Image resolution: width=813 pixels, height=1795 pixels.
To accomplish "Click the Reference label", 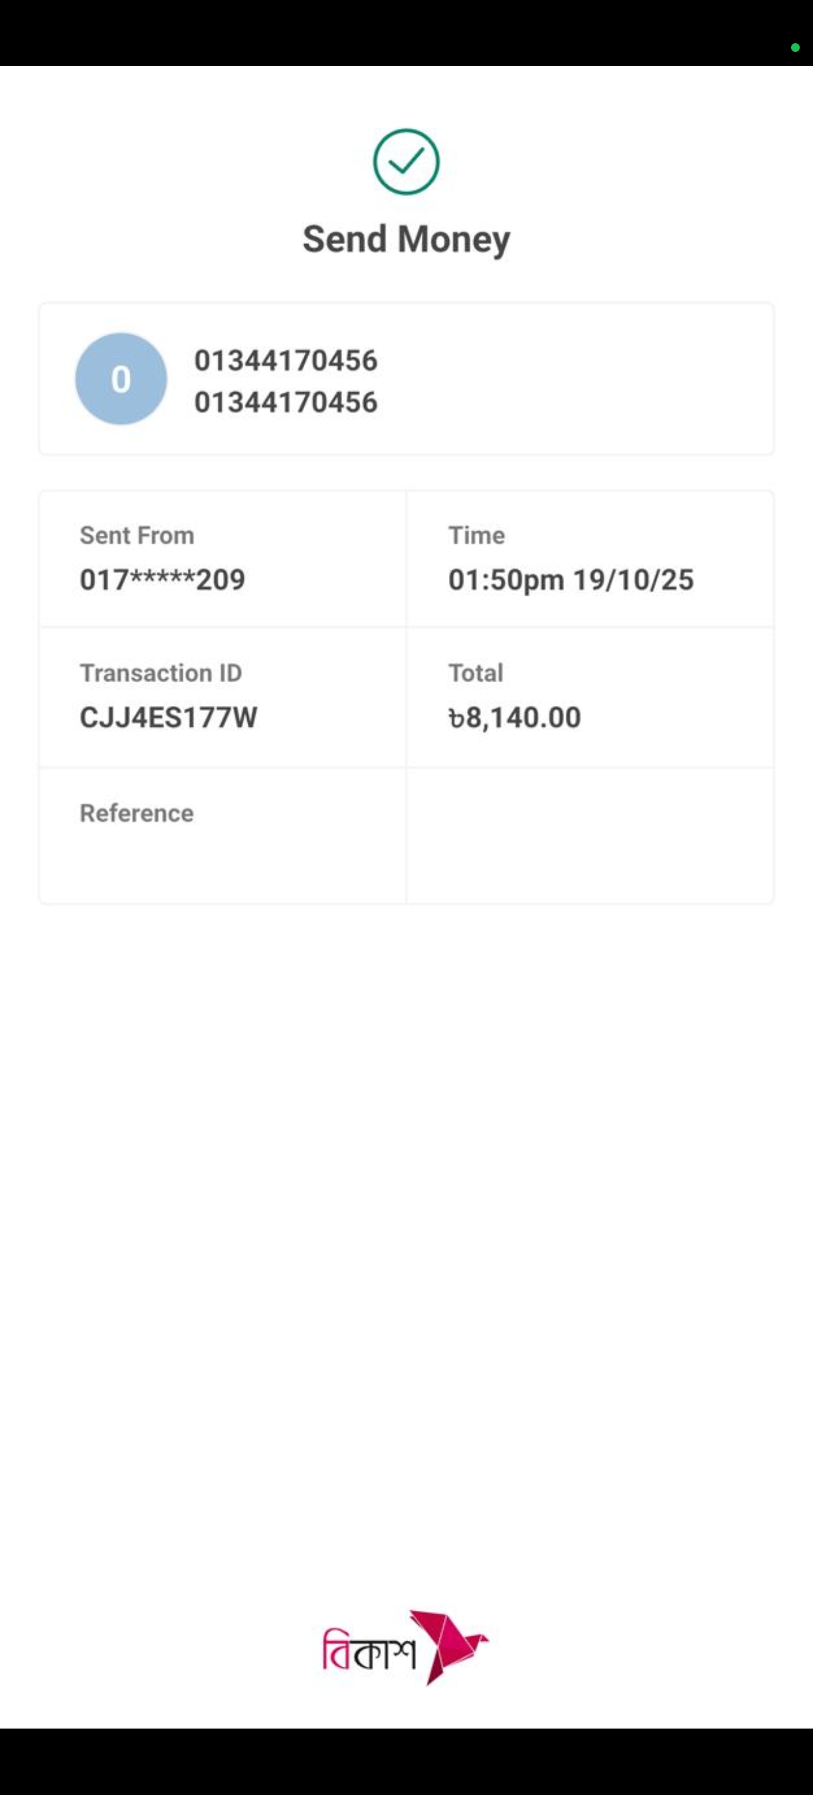I will click(137, 813).
